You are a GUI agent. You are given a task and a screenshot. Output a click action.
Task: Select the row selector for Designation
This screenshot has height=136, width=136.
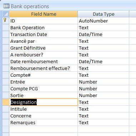6,102
